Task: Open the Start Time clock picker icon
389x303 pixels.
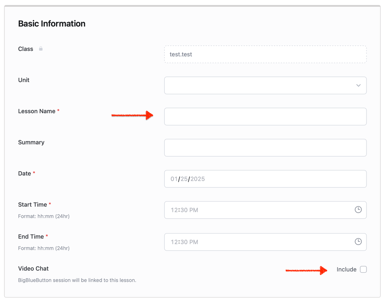Action: click(x=358, y=210)
